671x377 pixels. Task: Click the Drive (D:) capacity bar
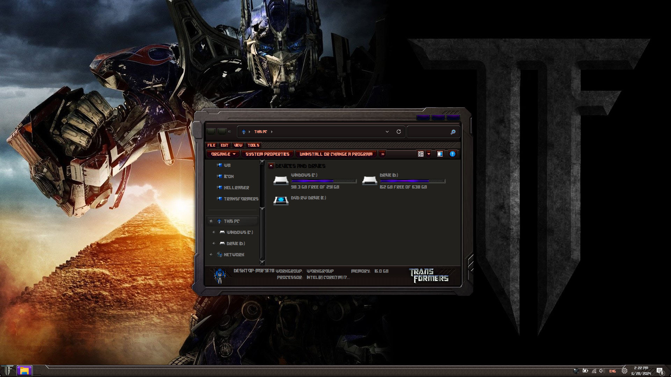pyautogui.click(x=412, y=181)
